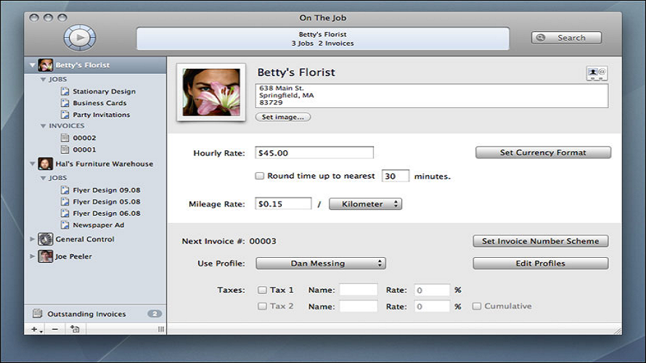The height and width of the screenshot is (363, 646).
Task: Click the Hourly Rate field showing $45.00
Action: click(314, 153)
